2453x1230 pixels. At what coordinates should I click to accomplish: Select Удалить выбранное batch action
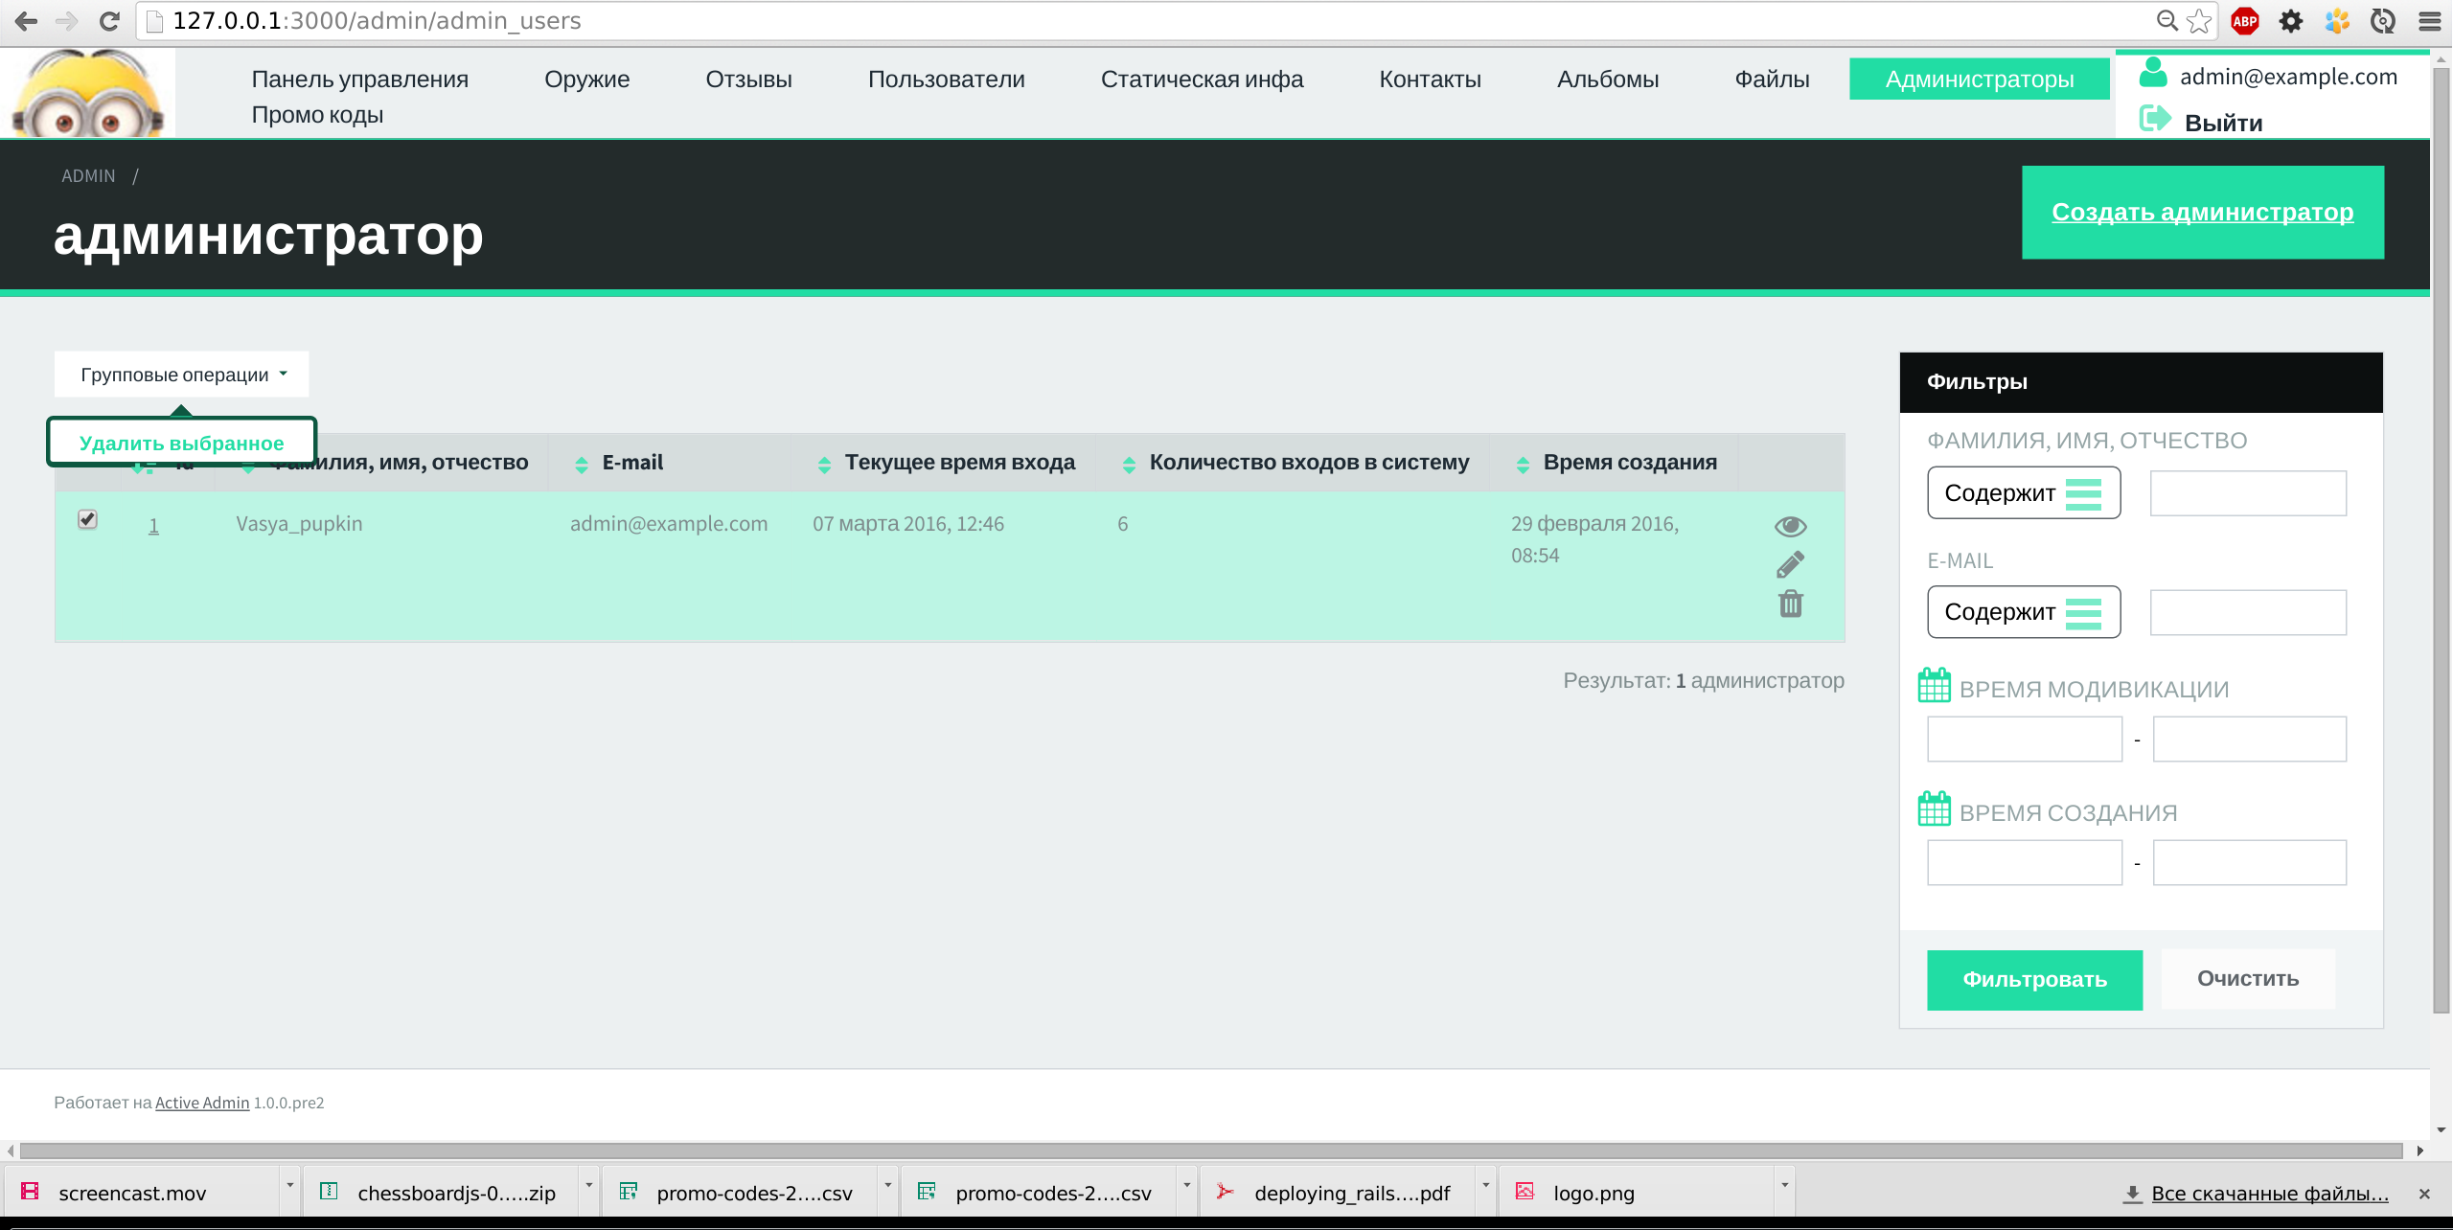181,443
